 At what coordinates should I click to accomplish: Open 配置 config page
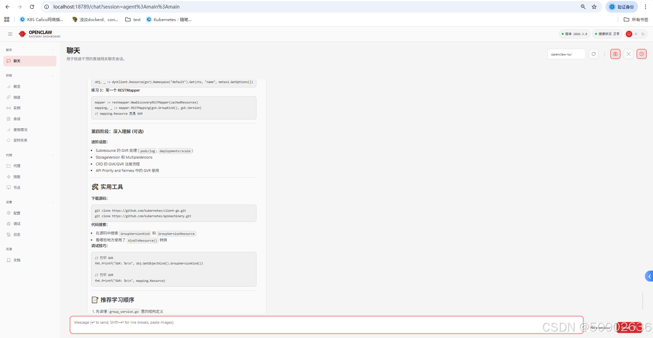[30, 213]
